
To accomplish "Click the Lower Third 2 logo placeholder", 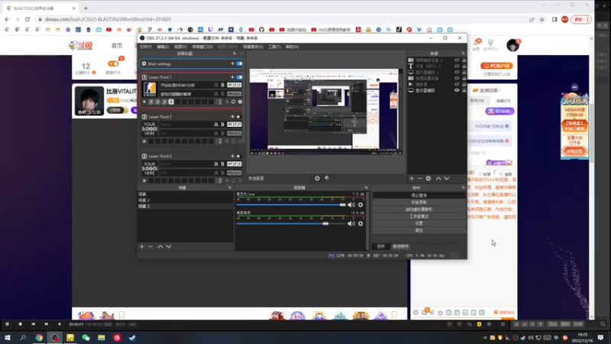I will pyautogui.click(x=150, y=128).
